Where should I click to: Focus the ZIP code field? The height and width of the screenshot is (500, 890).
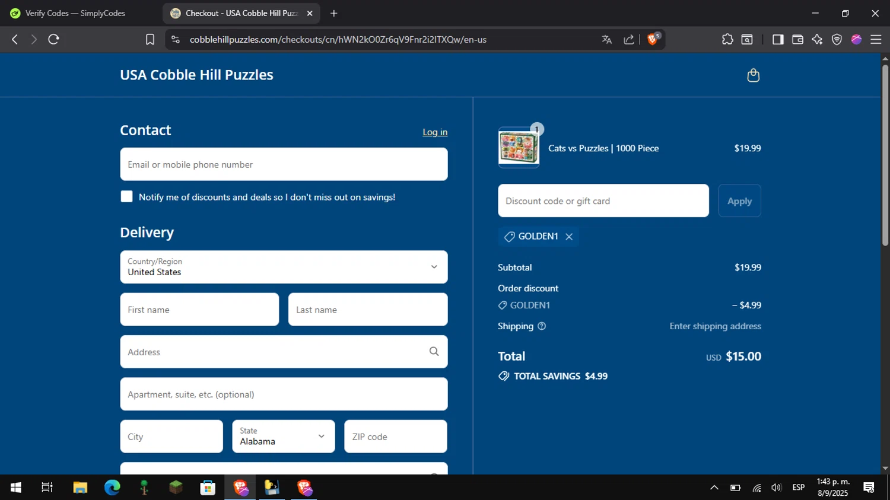click(x=396, y=437)
